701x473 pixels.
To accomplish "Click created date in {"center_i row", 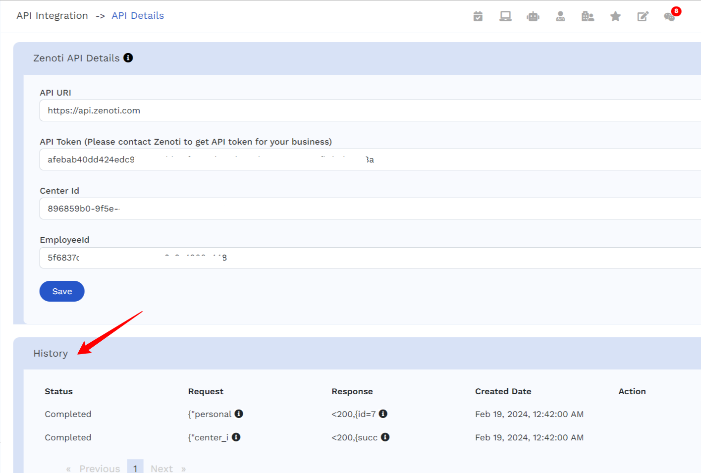I will [x=529, y=437].
